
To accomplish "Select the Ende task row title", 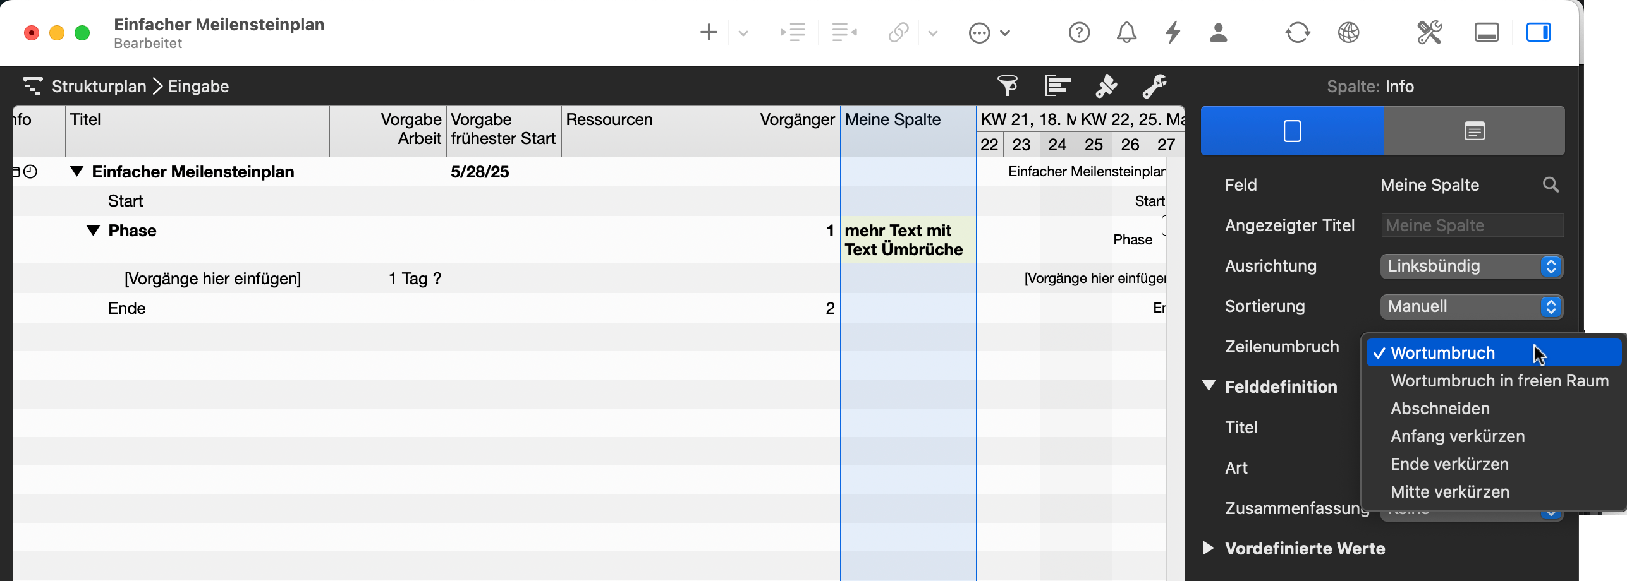I will tap(126, 308).
